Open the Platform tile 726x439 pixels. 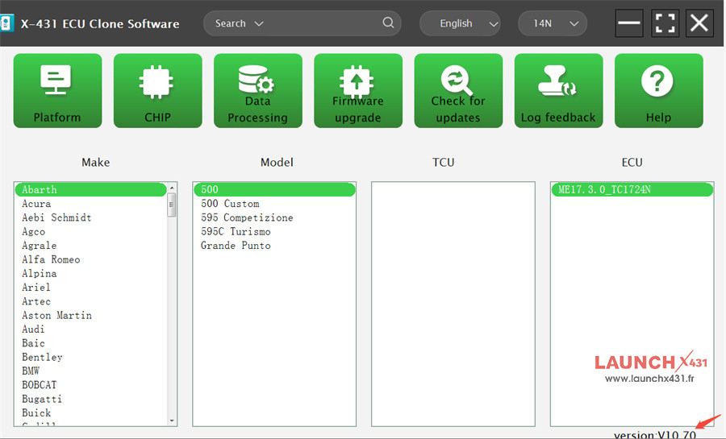click(x=57, y=90)
